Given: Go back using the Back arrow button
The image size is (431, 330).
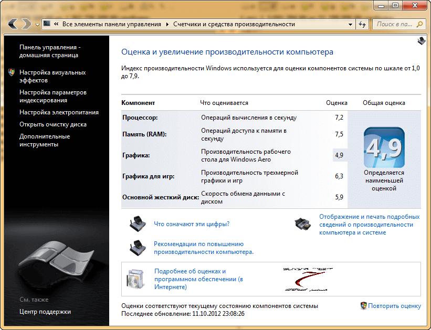Looking at the screenshot, I should 13,24.
